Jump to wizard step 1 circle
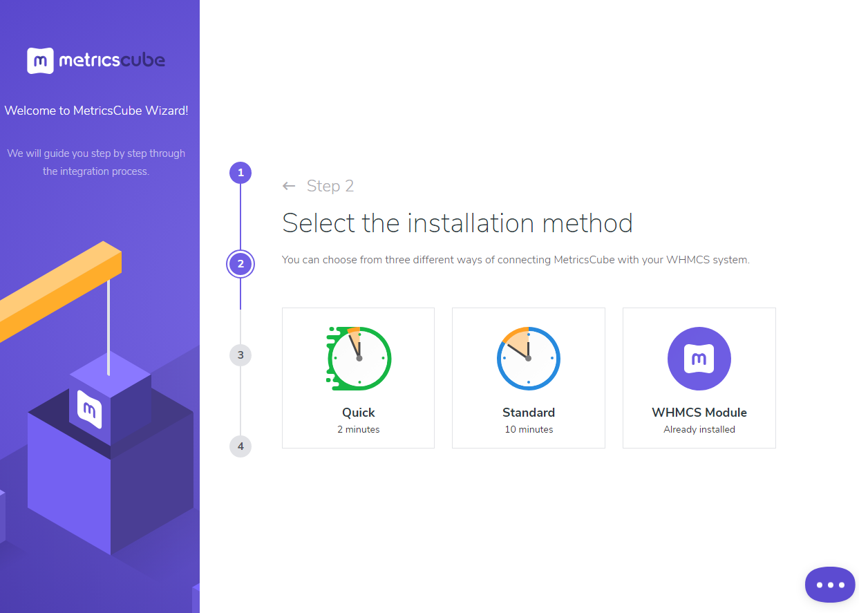 (x=240, y=173)
